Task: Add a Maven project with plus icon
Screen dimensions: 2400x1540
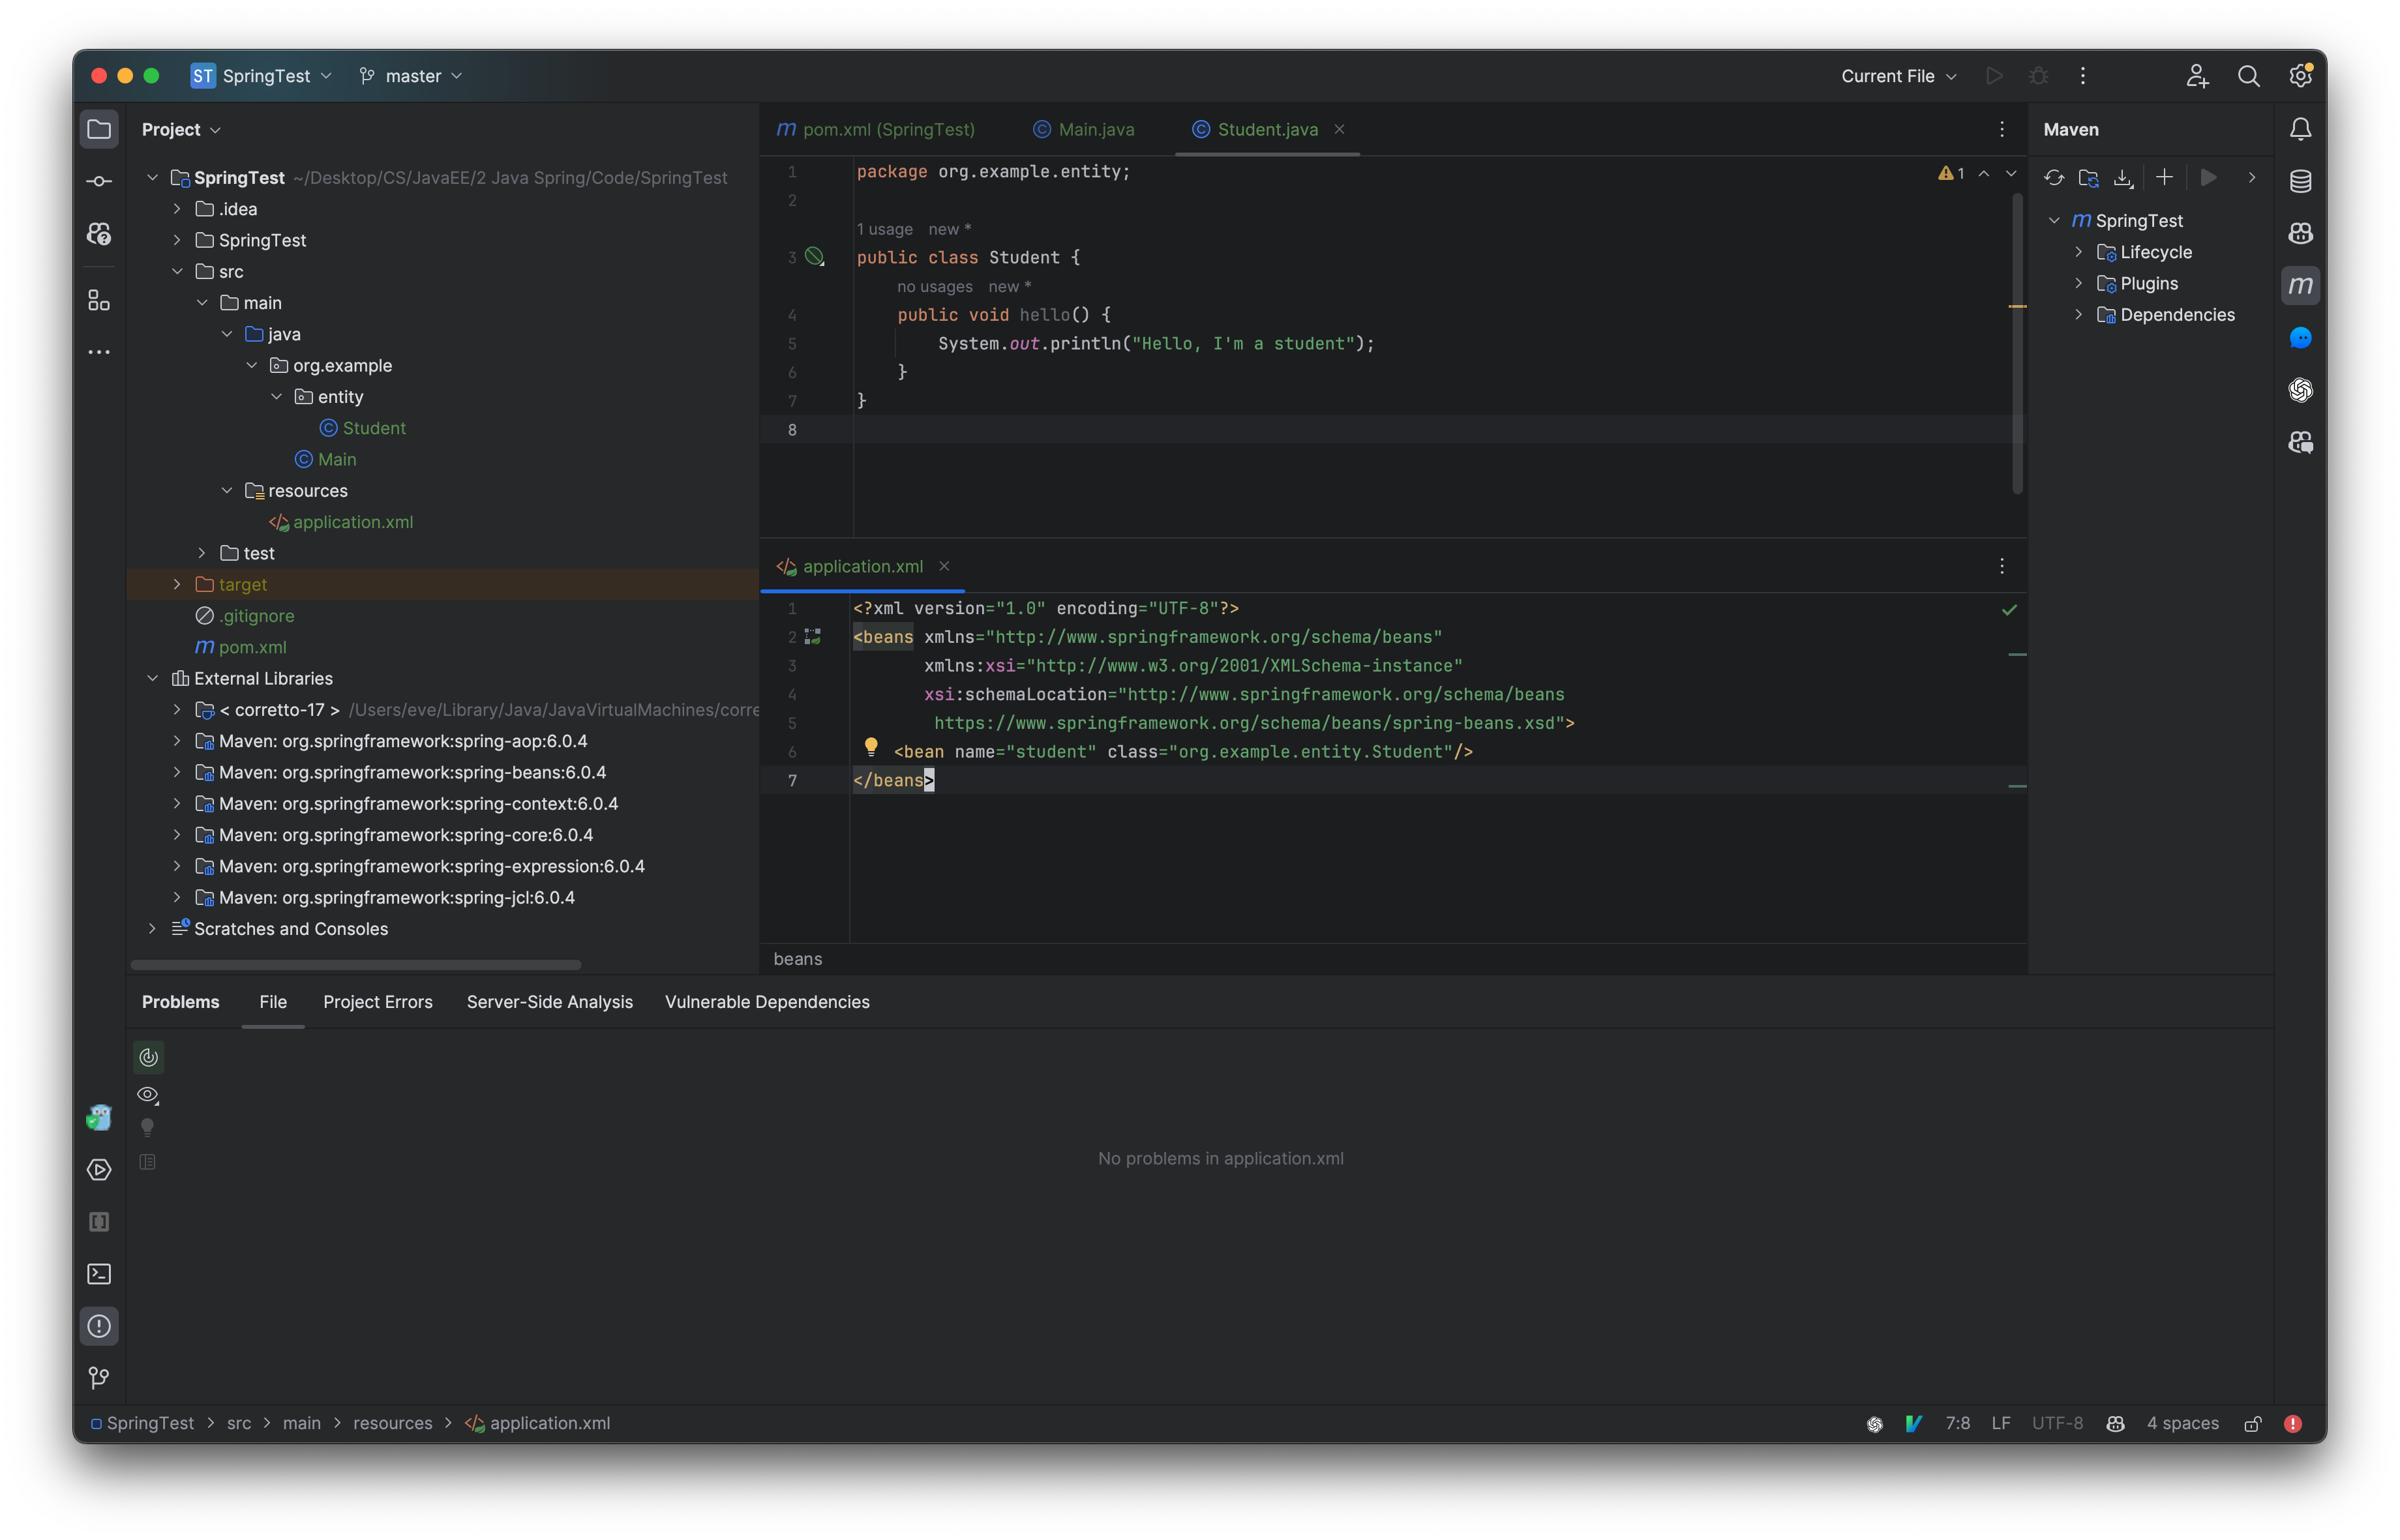Action: (x=2164, y=177)
